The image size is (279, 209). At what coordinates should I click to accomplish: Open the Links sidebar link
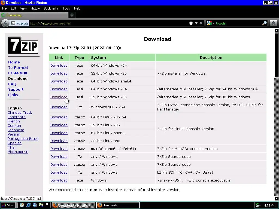coord(13,95)
